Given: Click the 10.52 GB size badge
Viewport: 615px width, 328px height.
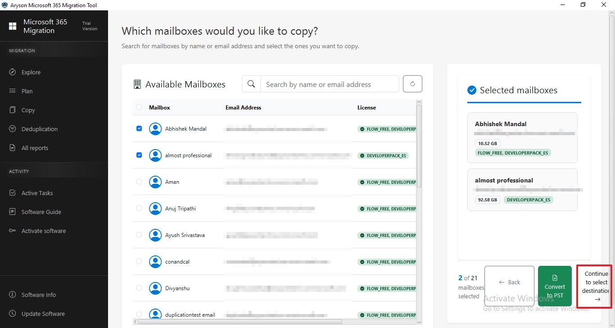Looking at the screenshot, I should point(488,144).
